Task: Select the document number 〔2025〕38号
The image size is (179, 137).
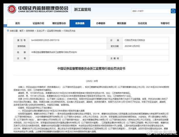Action: 92,81
